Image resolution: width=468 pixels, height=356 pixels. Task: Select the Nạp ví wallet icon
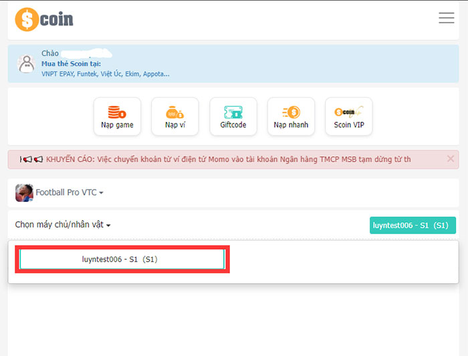(x=175, y=116)
